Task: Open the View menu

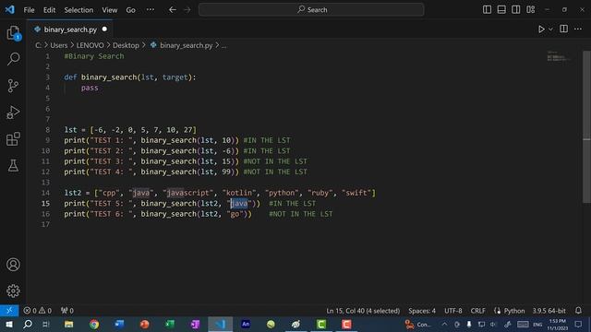Action: (109, 10)
